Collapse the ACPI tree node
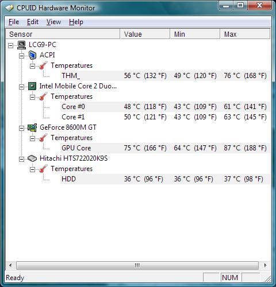276x287 pixels. (x=21, y=56)
